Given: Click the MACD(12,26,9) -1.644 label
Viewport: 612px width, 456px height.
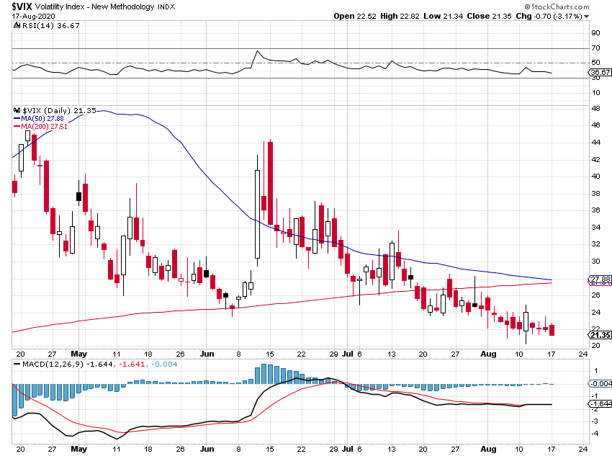Looking at the screenshot, I should pyautogui.click(x=68, y=365).
